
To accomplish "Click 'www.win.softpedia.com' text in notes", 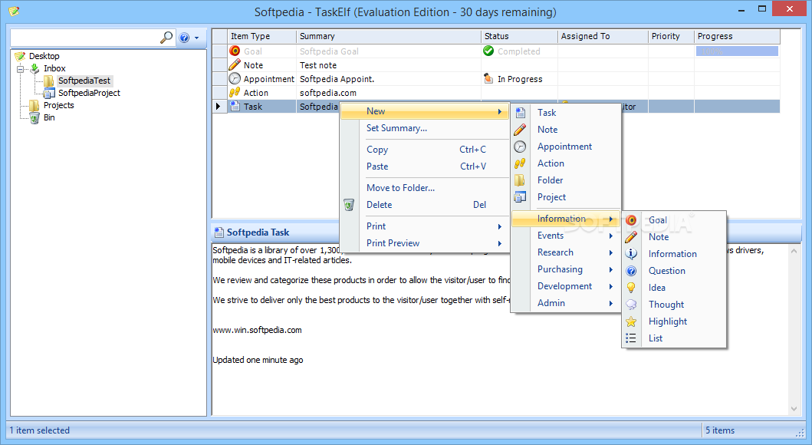I will point(258,330).
